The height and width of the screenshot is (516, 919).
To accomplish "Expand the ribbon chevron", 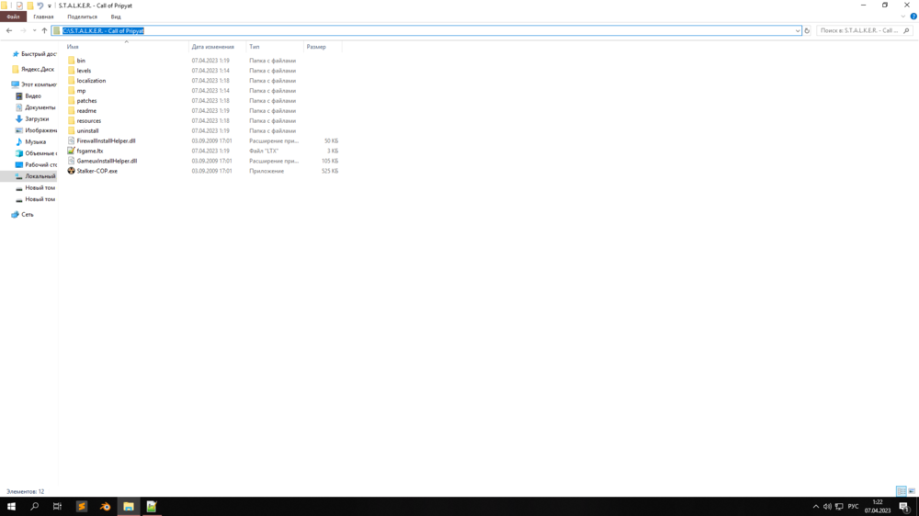I will pyautogui.click(x=903, y=17).
